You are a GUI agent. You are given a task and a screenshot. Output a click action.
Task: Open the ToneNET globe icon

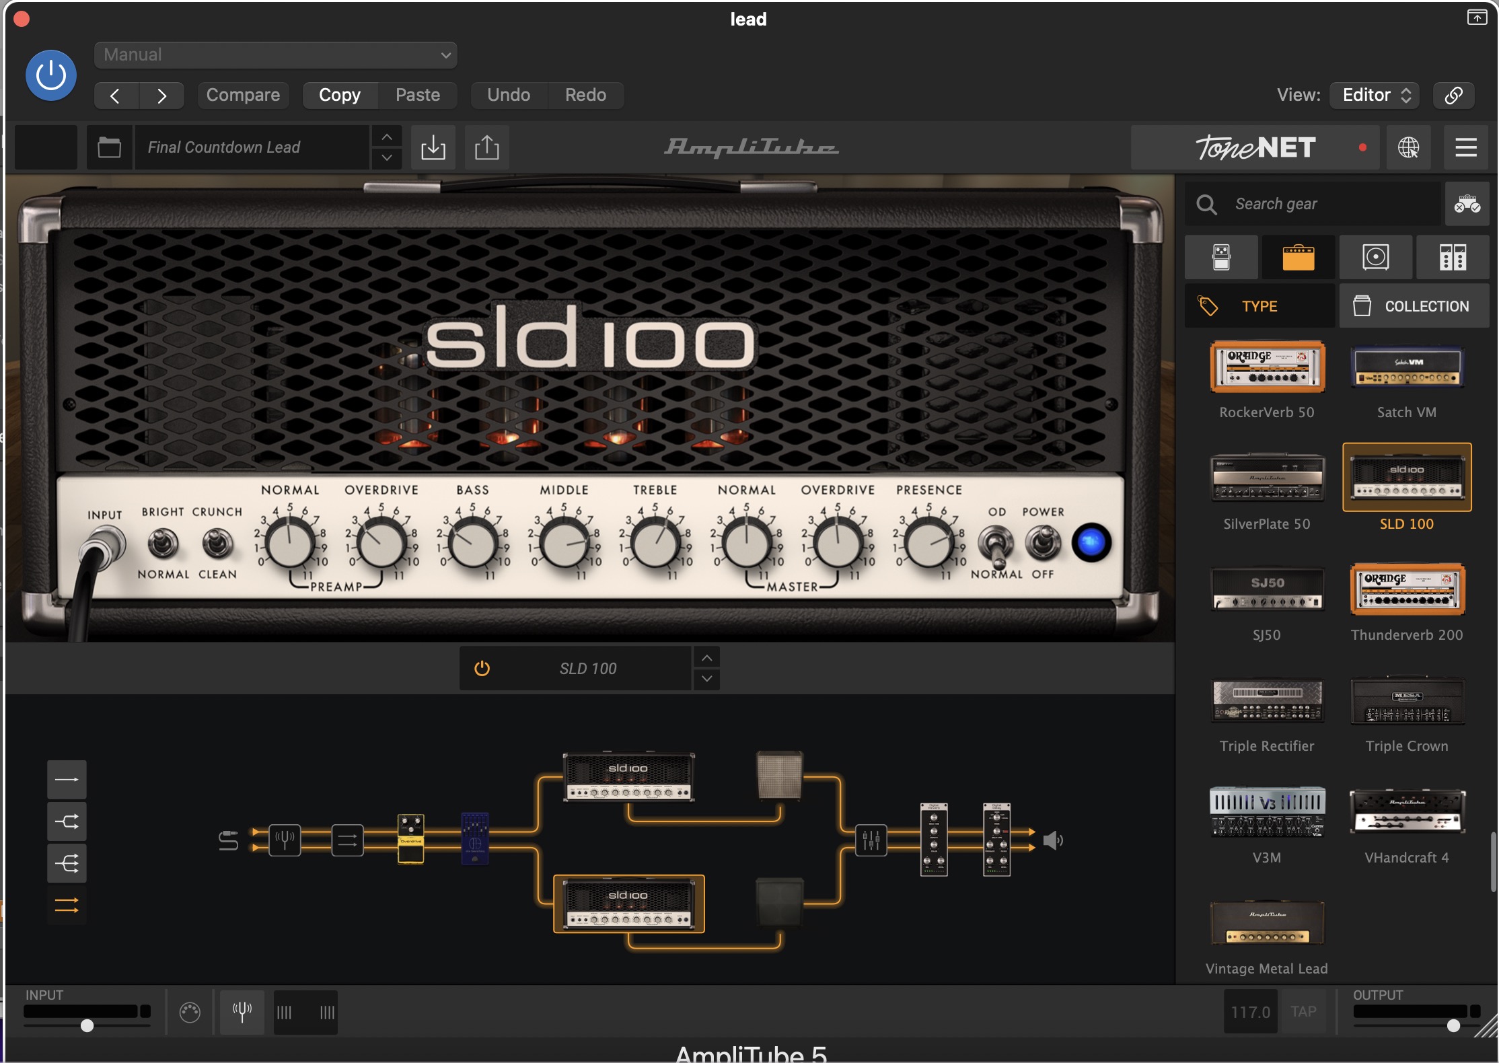click(1408, 147)
